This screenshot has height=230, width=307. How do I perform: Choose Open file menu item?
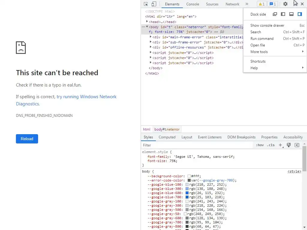click(x=275, y=45)
